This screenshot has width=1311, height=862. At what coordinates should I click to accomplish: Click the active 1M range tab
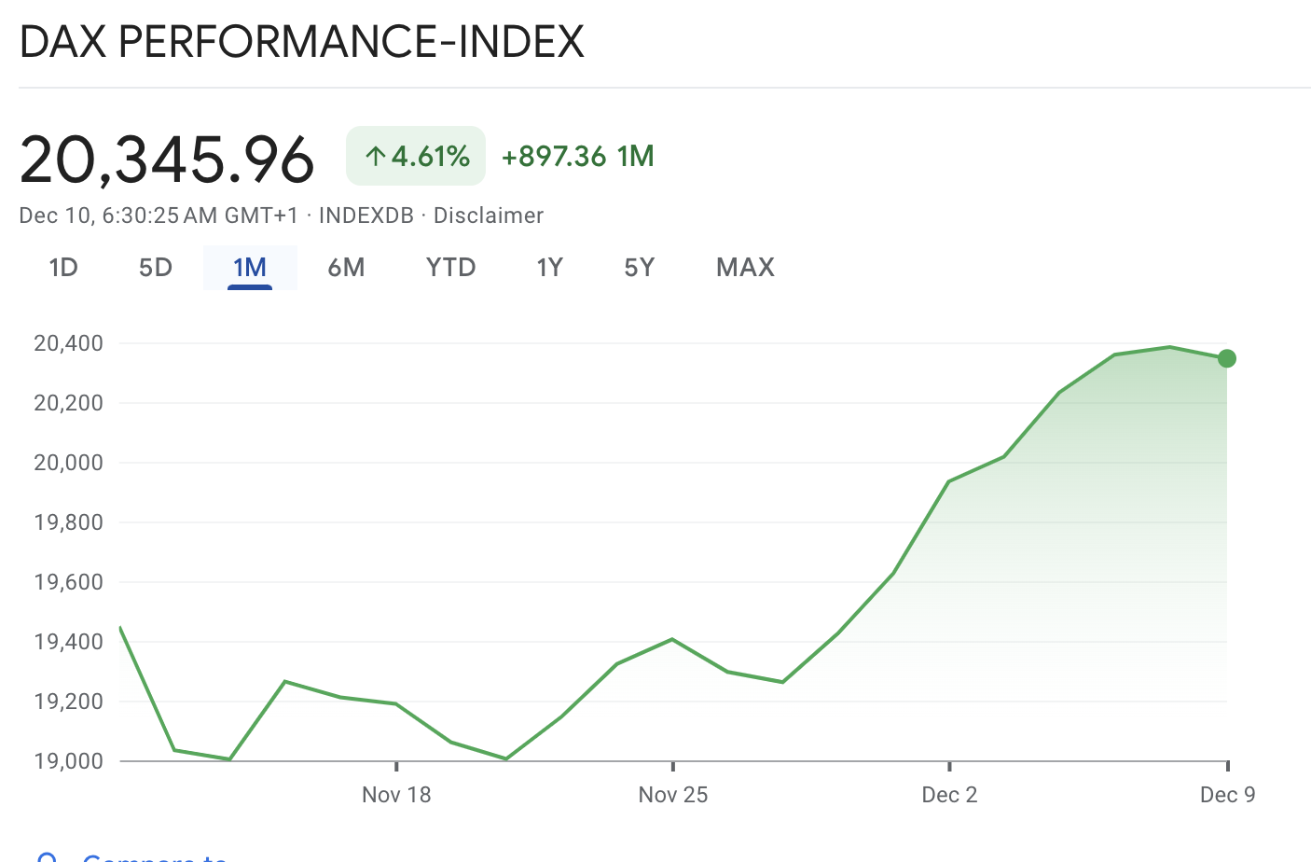coord(250,268)
